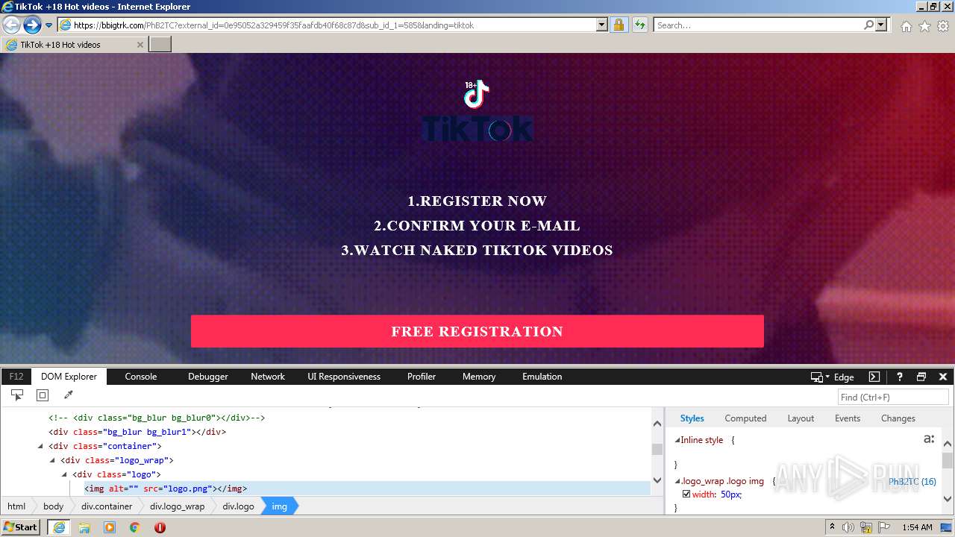Open the recent pages dropdown arrow
This screenshot has width=955, height=537.
pos(48,25)
